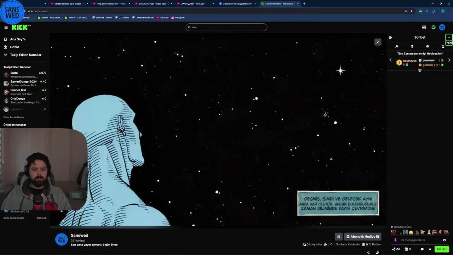The width and height of the screenshot is (453, 255).
Task: Open Takip Edilen Kanallar page
Action: (25, 55)
